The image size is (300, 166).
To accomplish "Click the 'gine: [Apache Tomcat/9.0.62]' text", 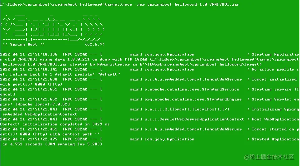I will (x=35, y=104).
